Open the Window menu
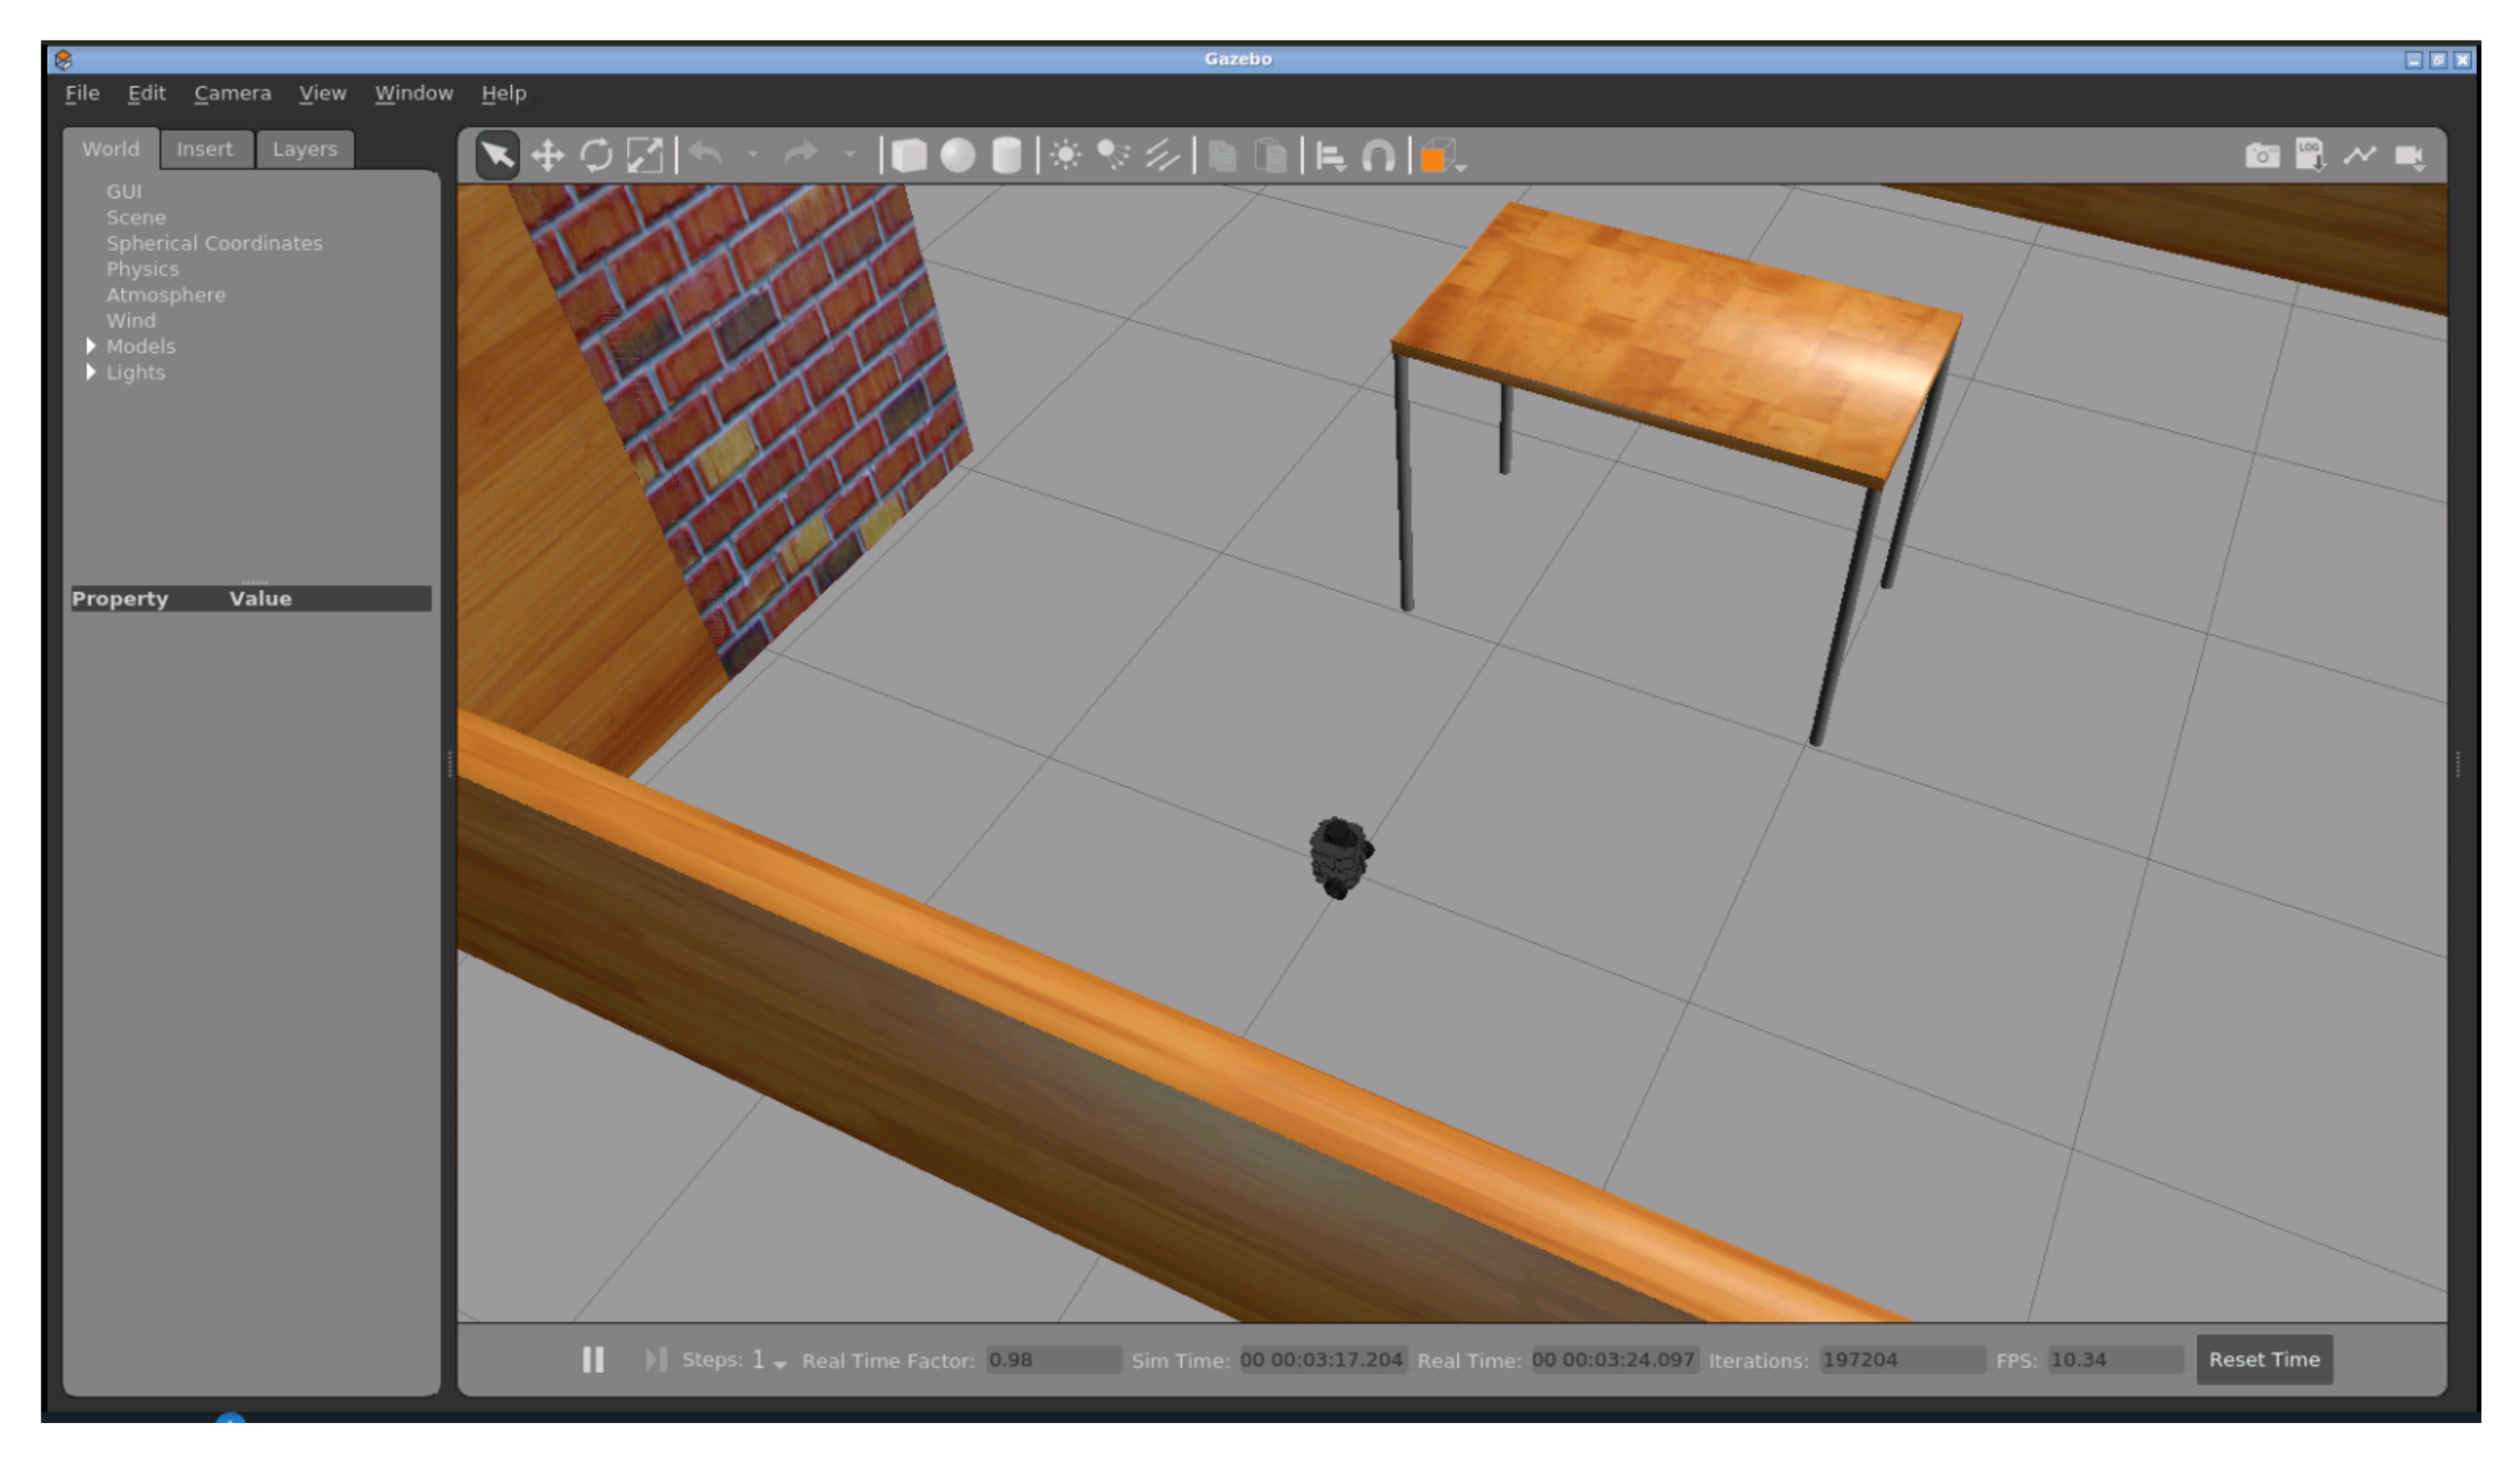The width and height of the screenshot is (2520, 1466). tap(413, 93)
